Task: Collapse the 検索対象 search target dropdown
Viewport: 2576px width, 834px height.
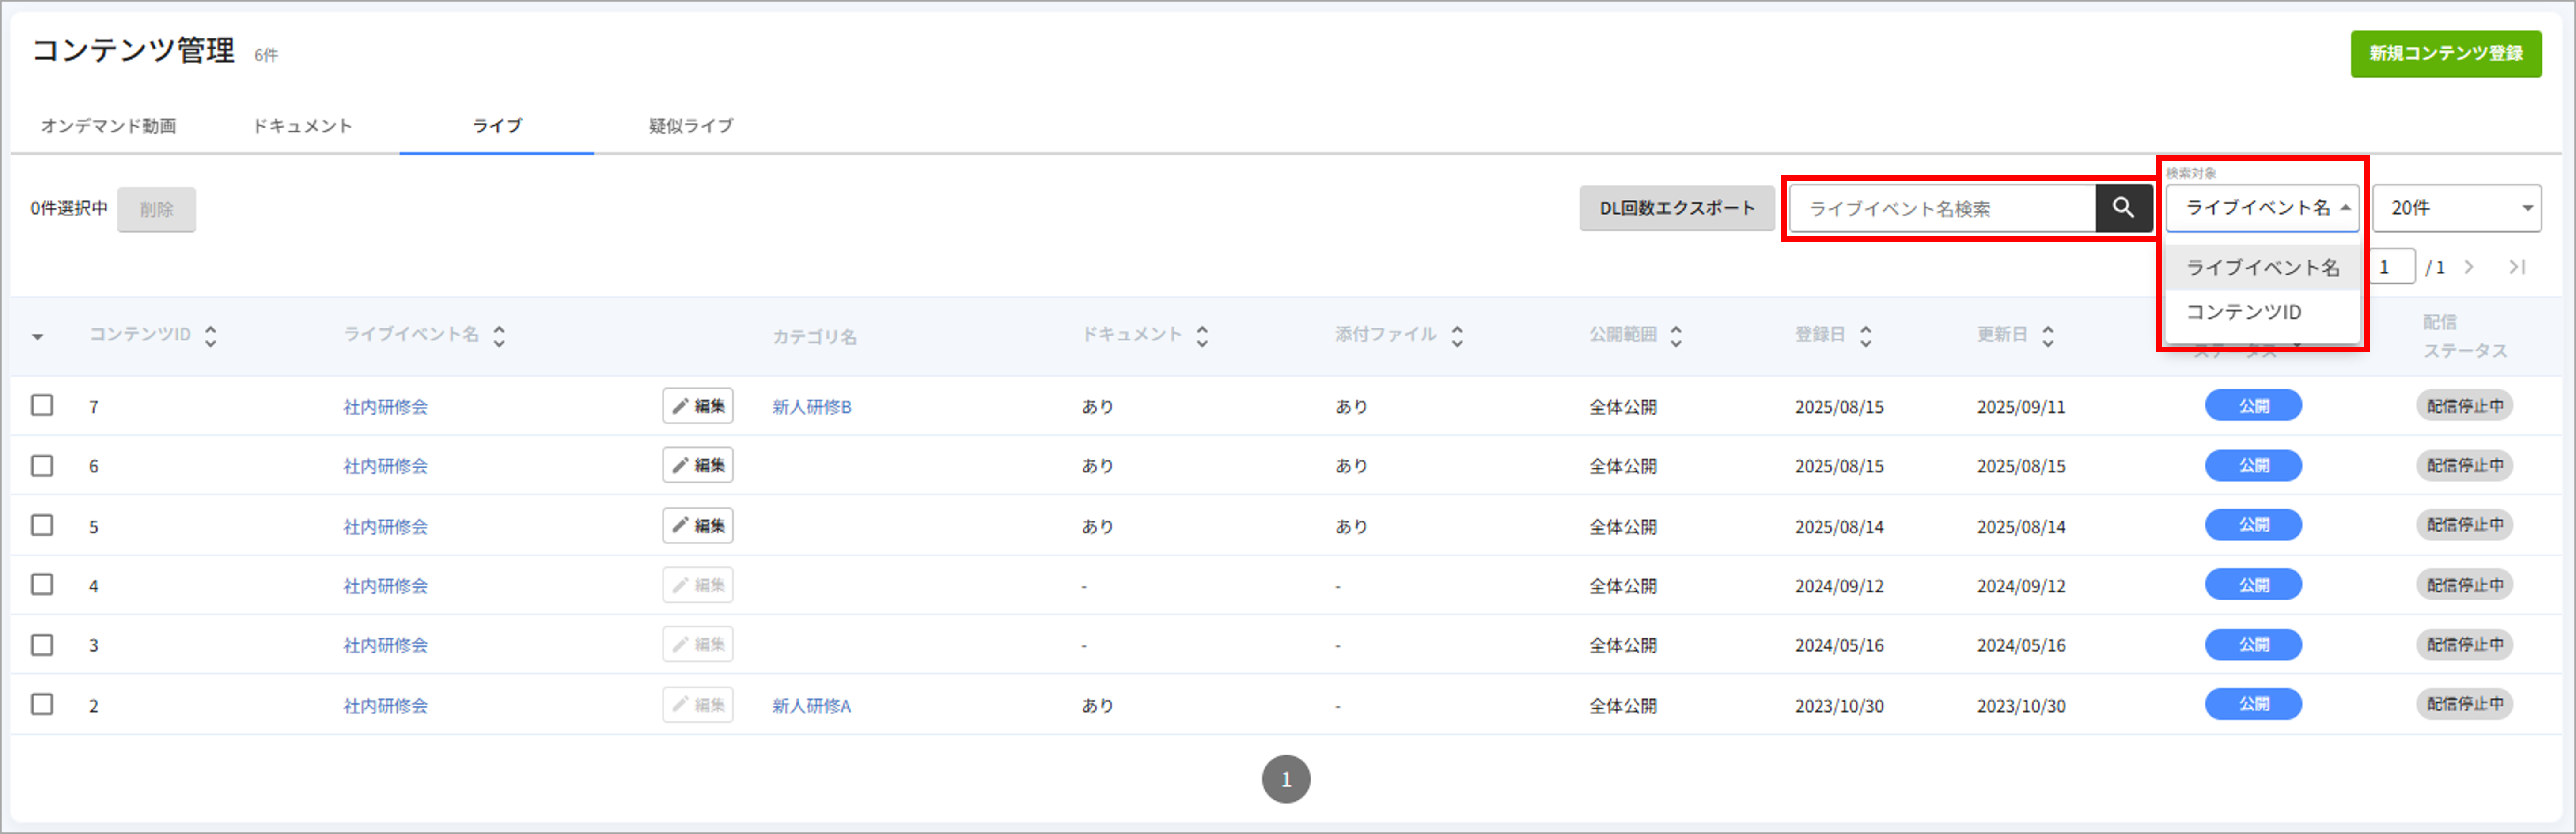Action: [2262, 208]
